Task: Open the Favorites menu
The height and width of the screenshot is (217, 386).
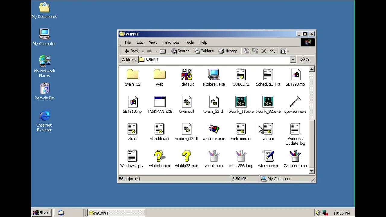Action: [x=171, y=42]
